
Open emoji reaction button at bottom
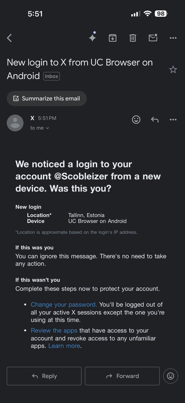(171, 376)
